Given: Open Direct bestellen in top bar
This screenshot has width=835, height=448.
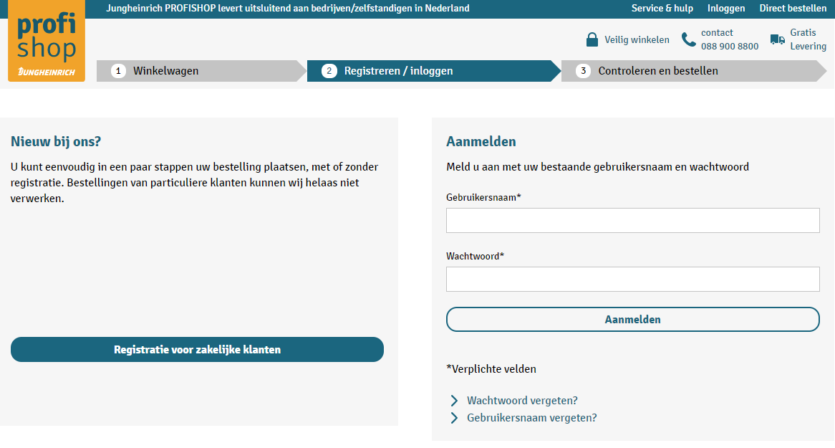Looking at the screenshot, I should point(793,9).
